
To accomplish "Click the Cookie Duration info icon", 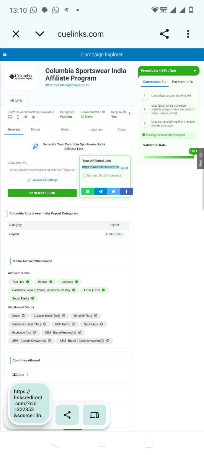I will pos(103,112).
